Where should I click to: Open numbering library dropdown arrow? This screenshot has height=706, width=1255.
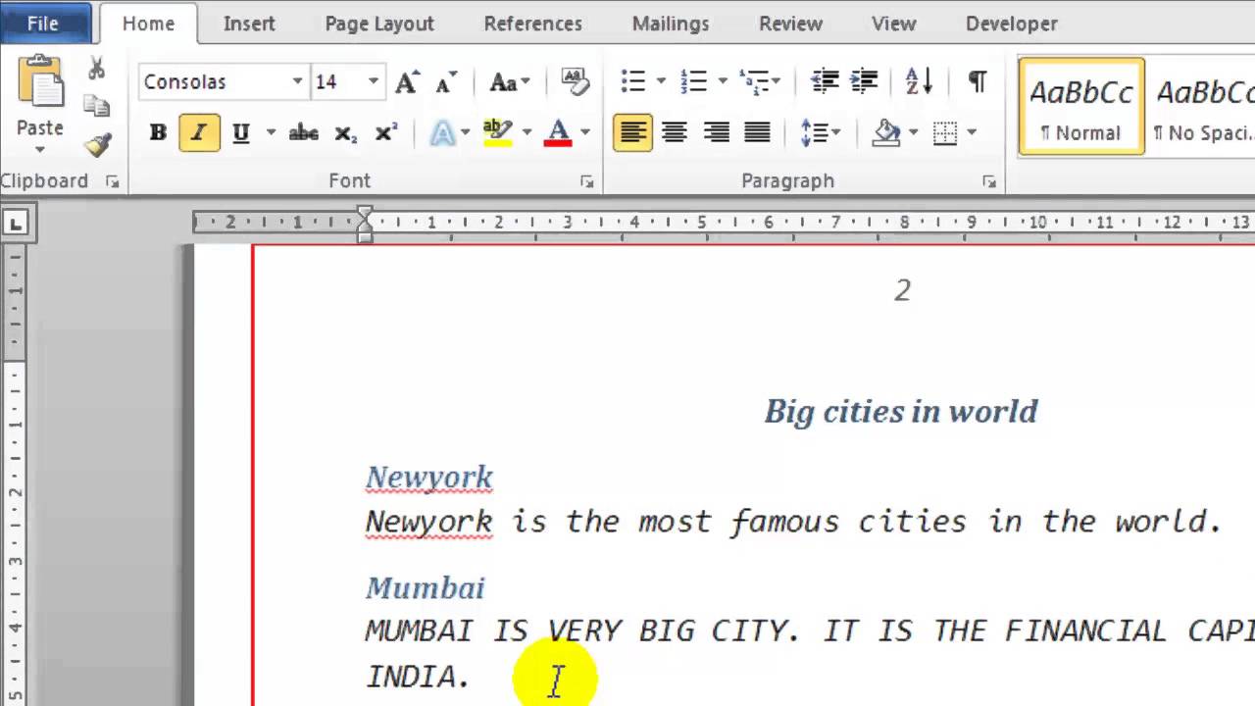point(722,81)
